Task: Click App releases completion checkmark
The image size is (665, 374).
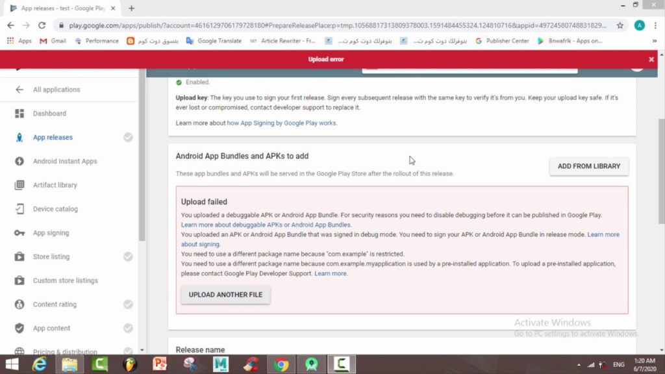Action: tap(128, 138)
